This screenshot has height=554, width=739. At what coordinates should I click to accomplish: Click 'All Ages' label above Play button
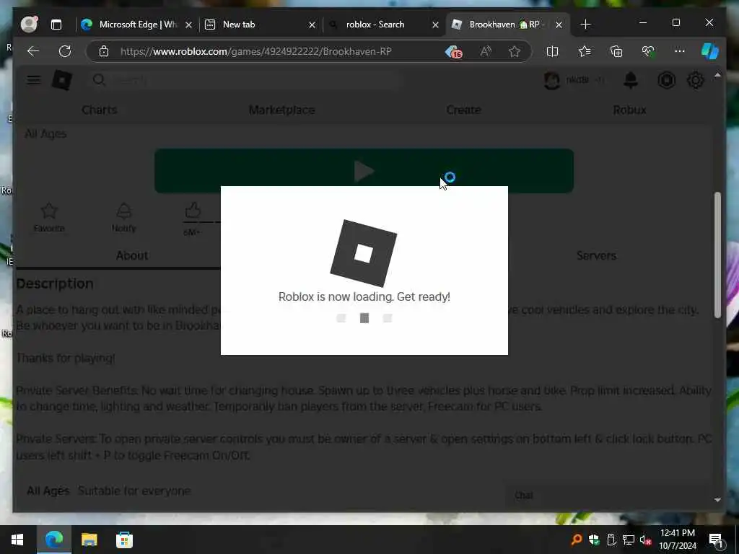(x=45, y=133)
